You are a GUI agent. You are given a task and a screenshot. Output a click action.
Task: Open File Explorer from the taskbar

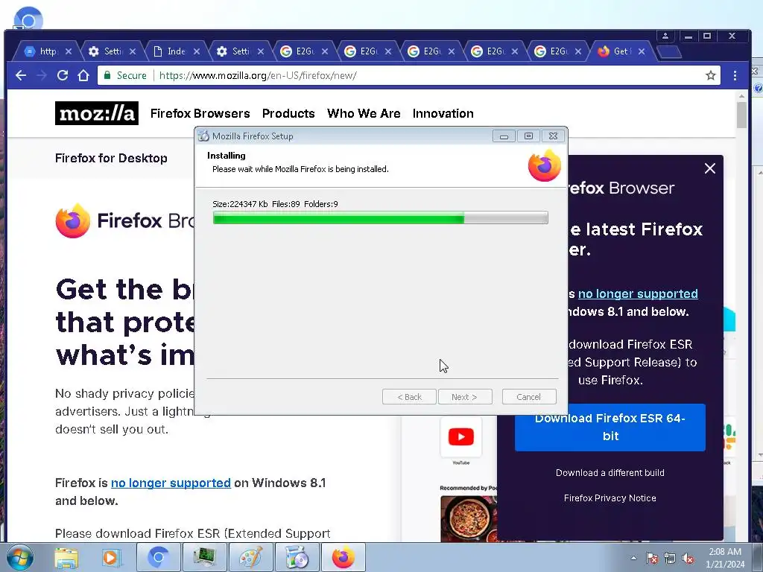pos(66,557)
